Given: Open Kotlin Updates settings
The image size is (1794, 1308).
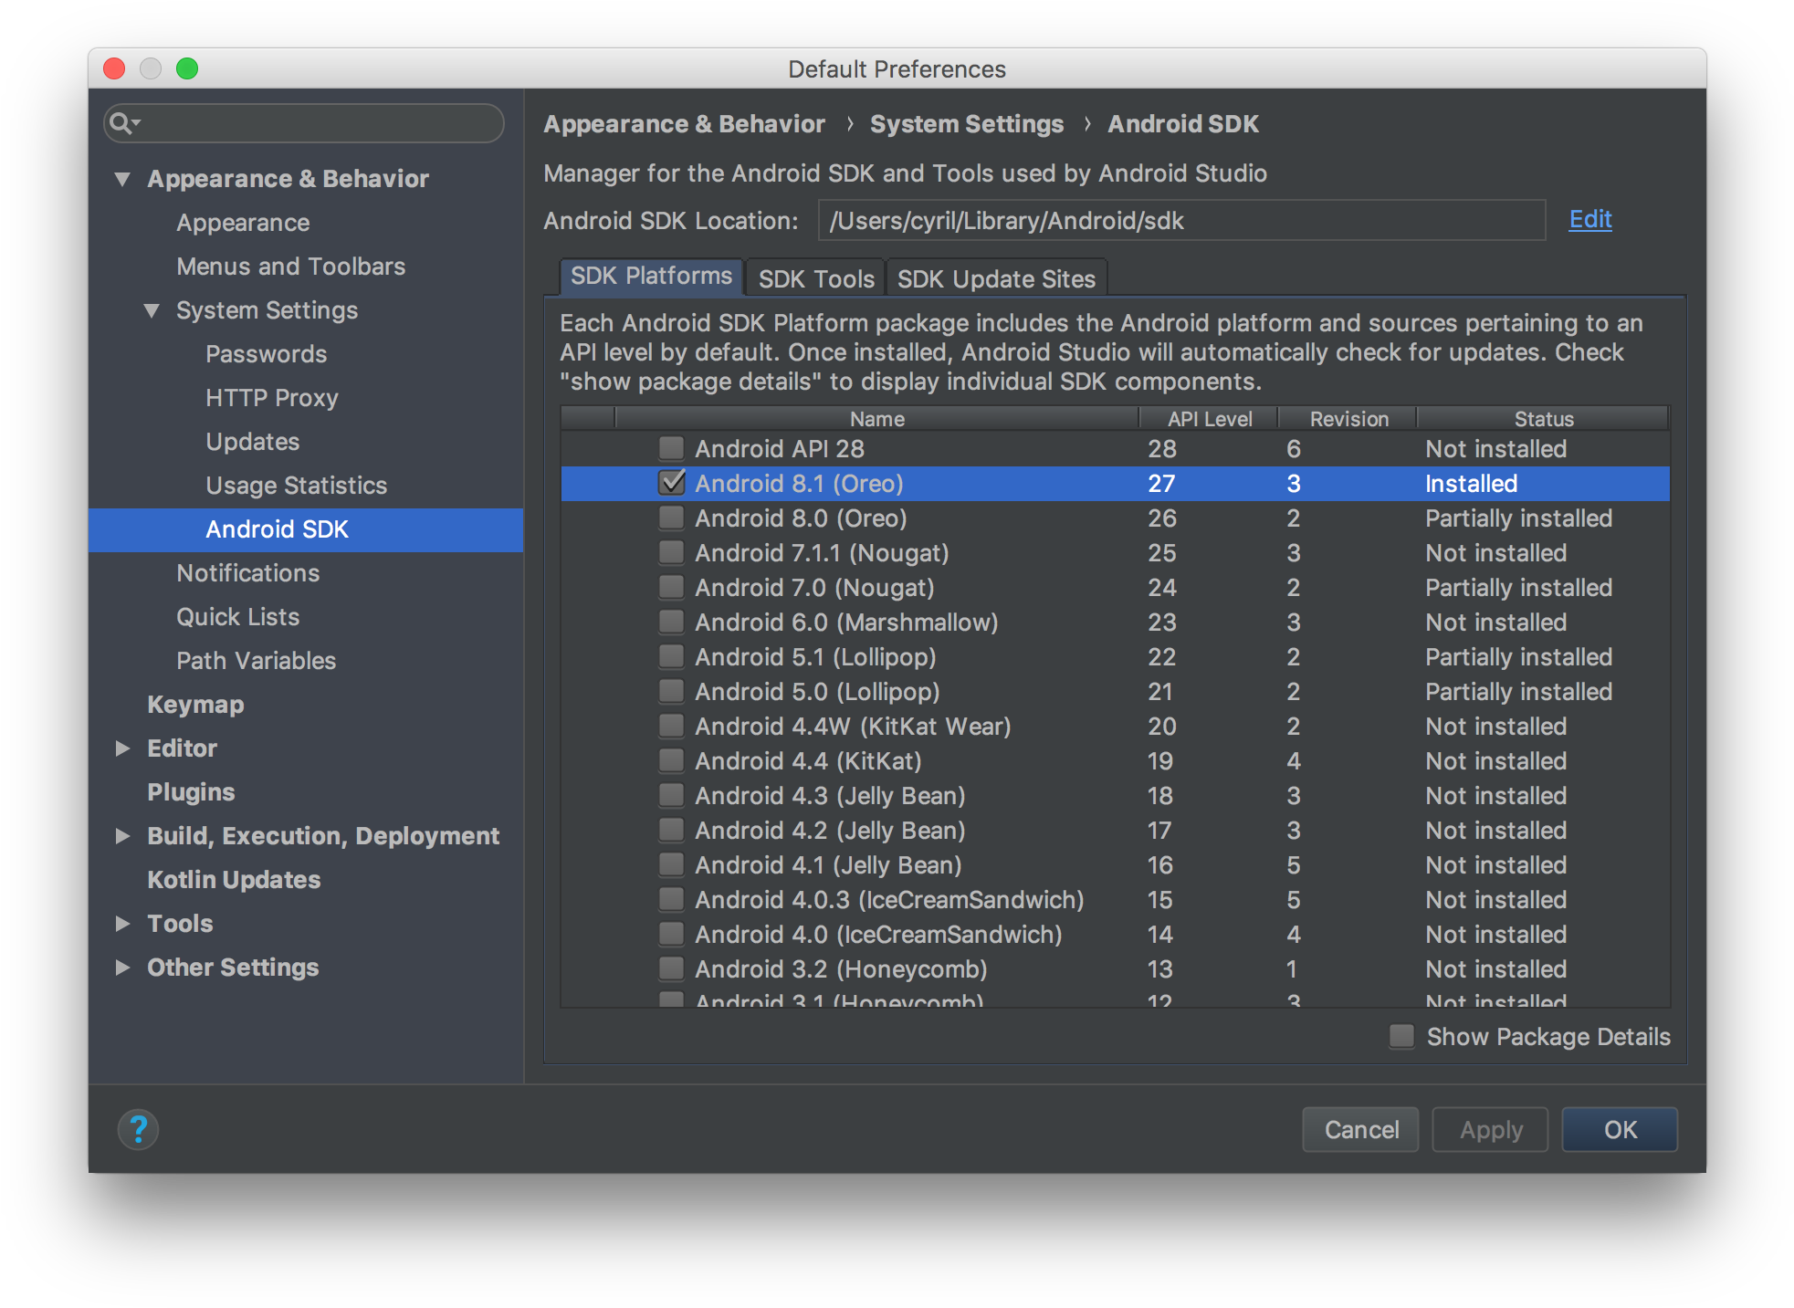Looking at the screenshot, I should 234,880.
